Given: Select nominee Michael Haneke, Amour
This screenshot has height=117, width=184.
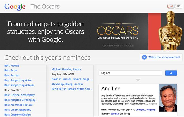Looking at the screenshot, I should pyautogui.click(x=66, y=69).
